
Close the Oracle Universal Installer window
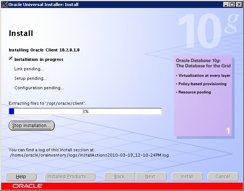click(239, 5)
